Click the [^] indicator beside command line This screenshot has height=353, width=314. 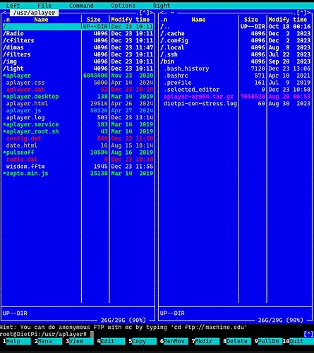(x=308, y=334)
